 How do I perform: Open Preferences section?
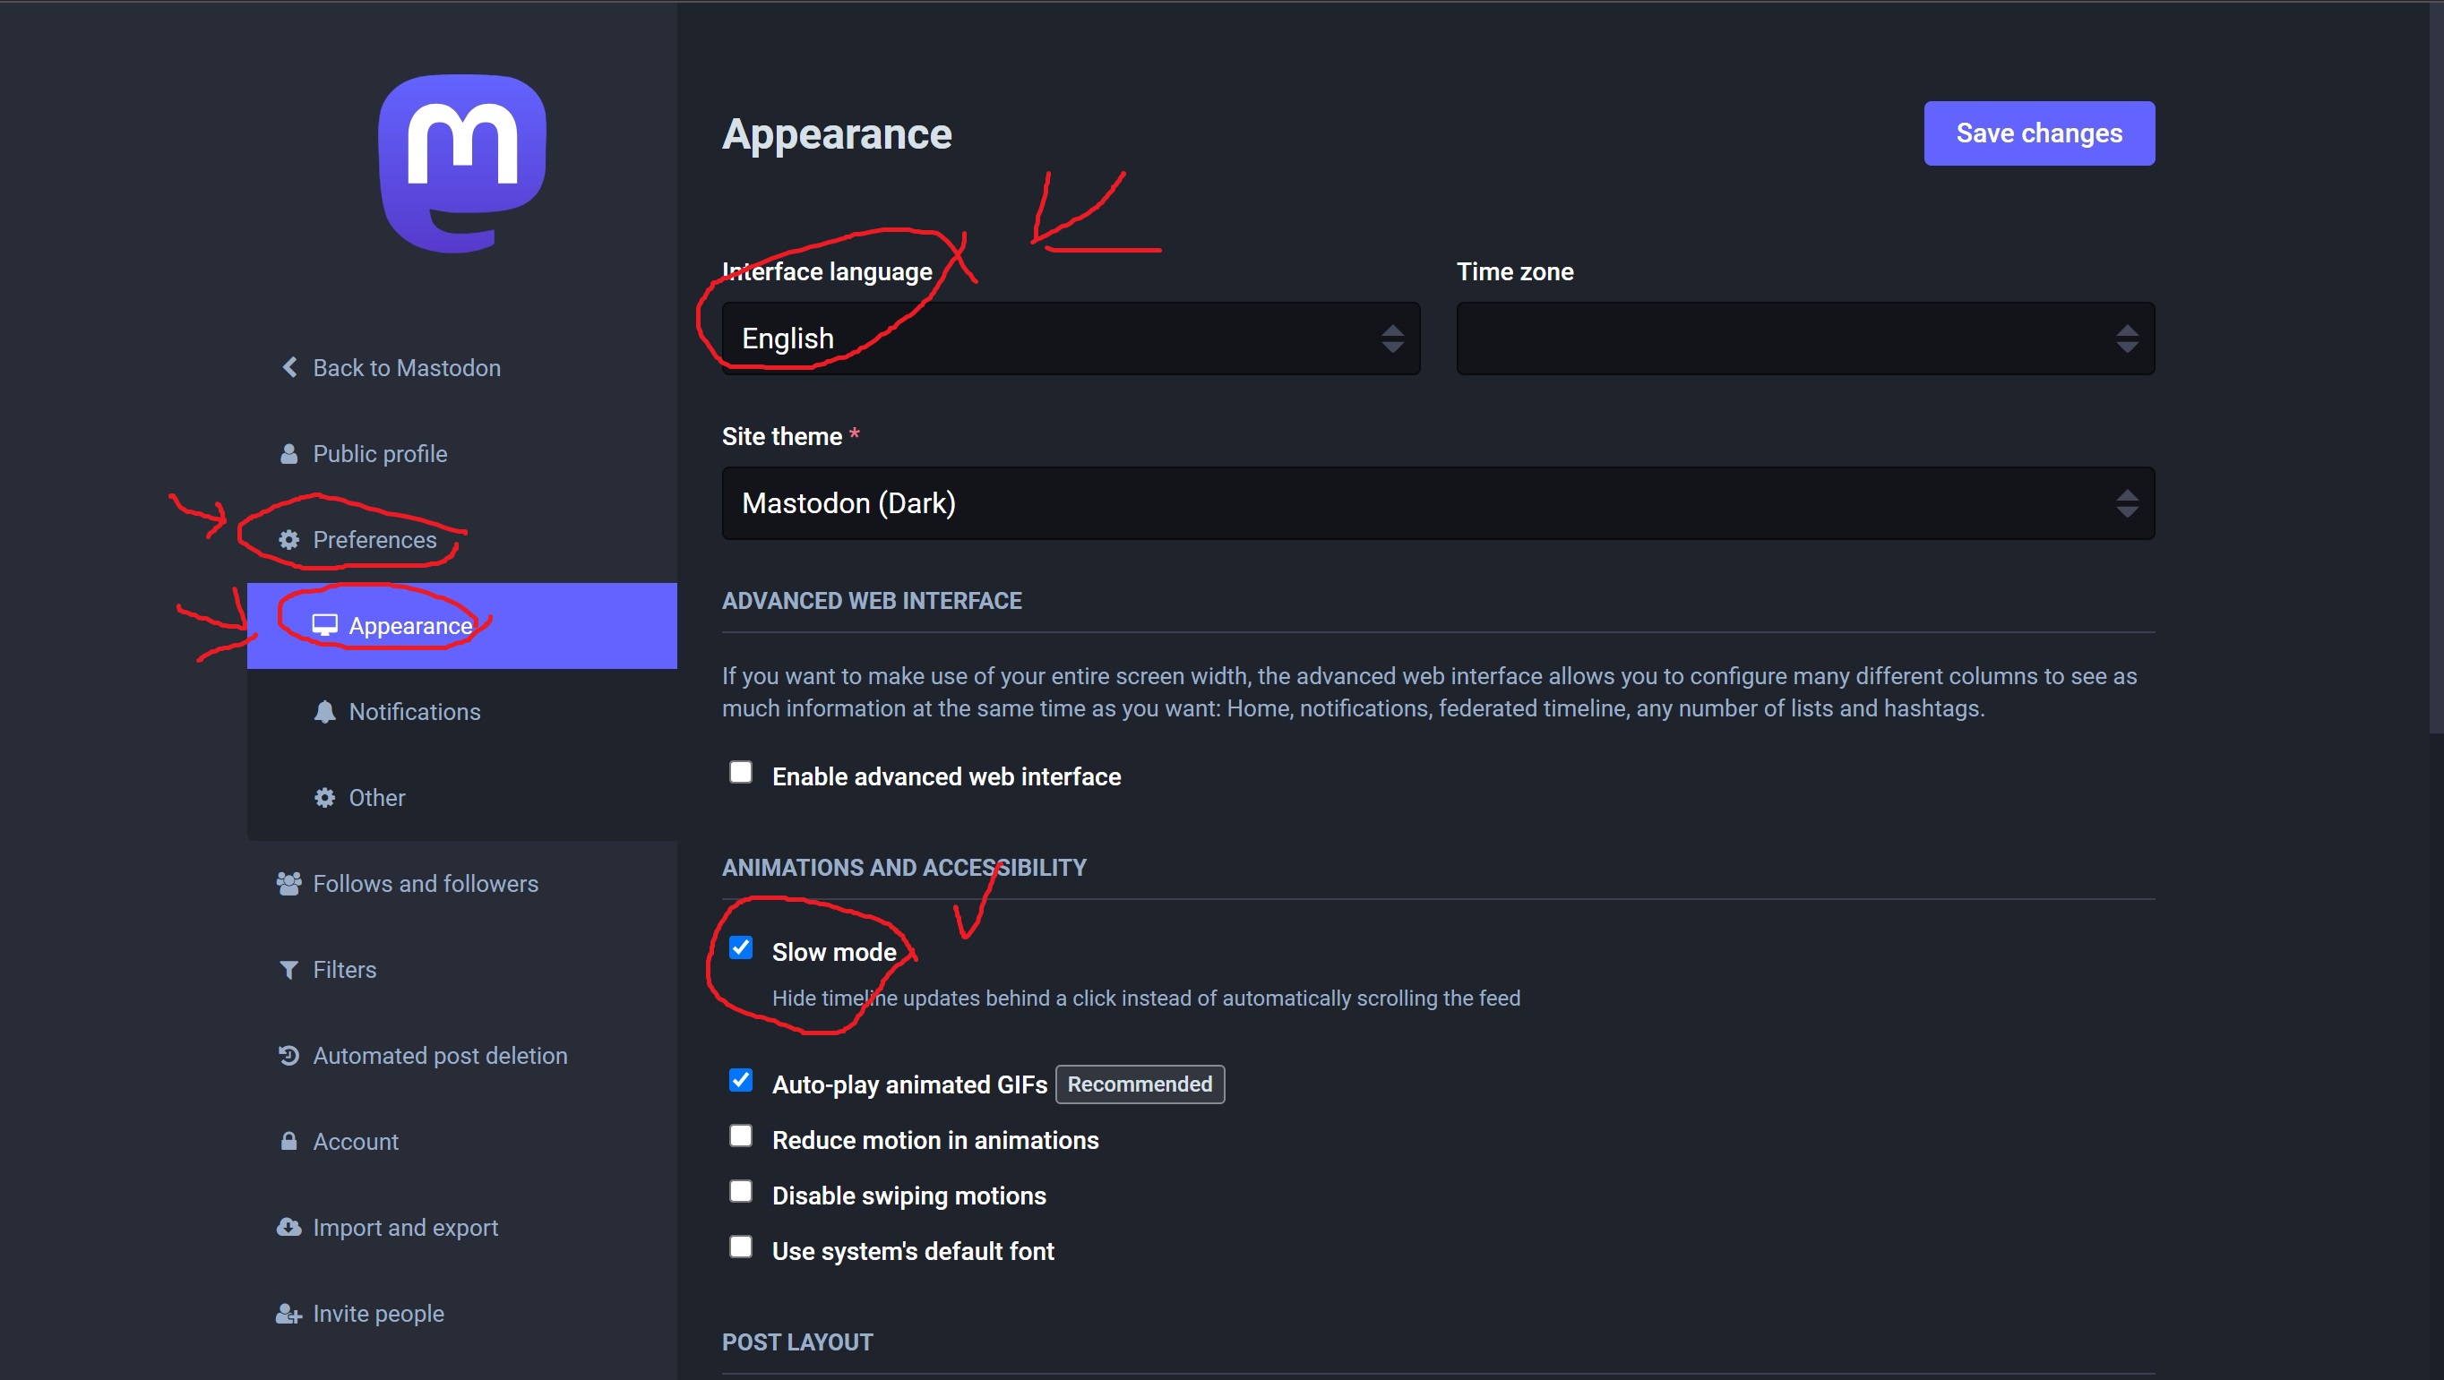pyautogui.click(x=462, y=540)
